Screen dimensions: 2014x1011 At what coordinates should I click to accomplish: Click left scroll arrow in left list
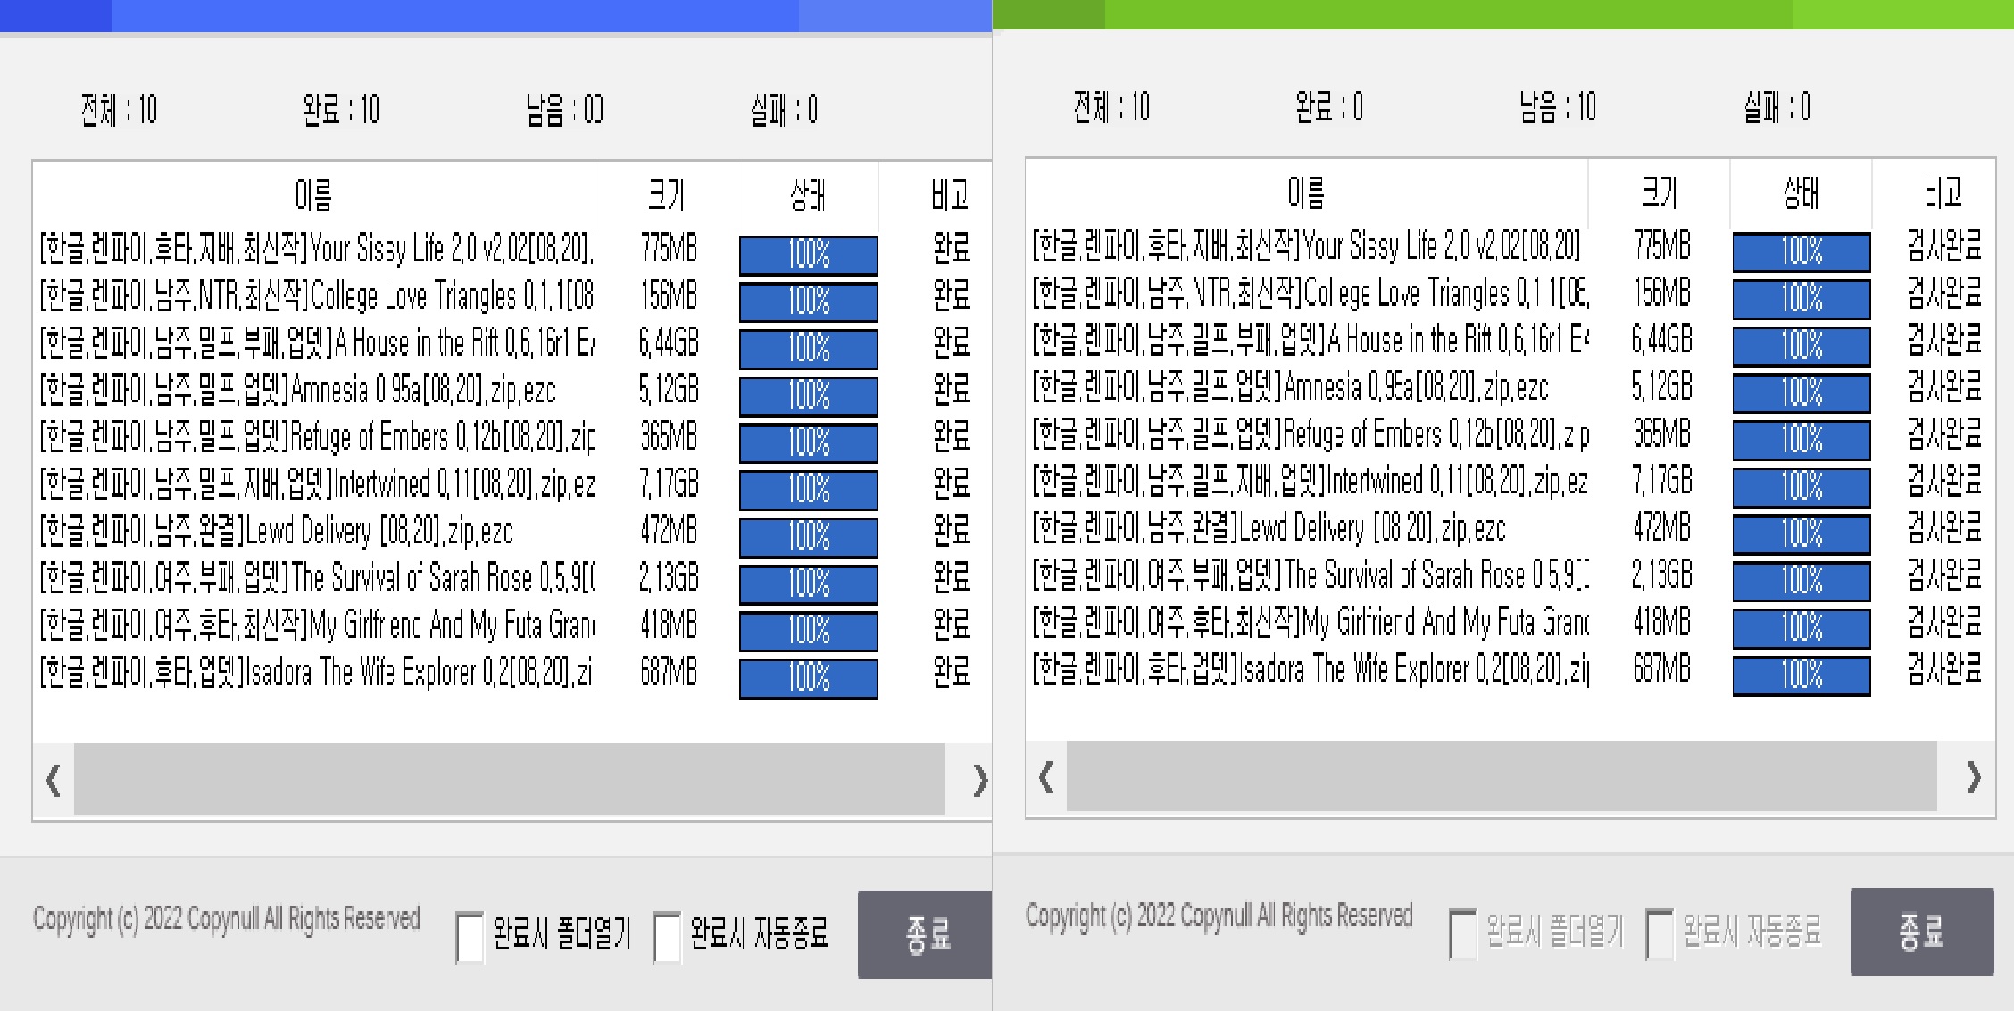point(54,780)
